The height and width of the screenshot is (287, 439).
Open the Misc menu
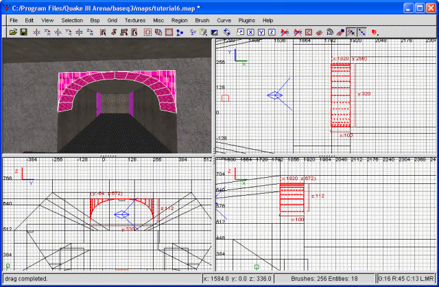pos(158,21)
